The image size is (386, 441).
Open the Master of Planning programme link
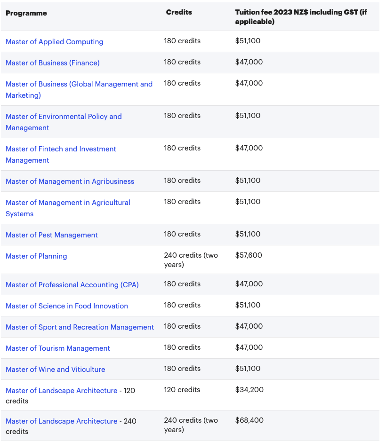click(x=36, y=256)
